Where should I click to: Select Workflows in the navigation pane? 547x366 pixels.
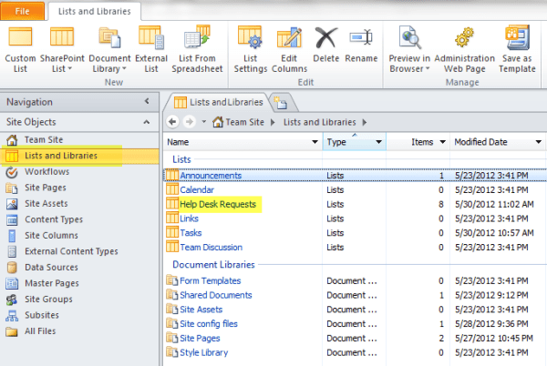click(x=46, y=171)
